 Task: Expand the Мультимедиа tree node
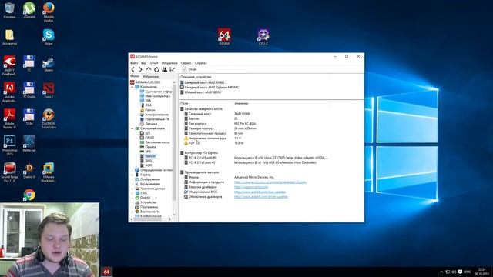click(132, 184)
